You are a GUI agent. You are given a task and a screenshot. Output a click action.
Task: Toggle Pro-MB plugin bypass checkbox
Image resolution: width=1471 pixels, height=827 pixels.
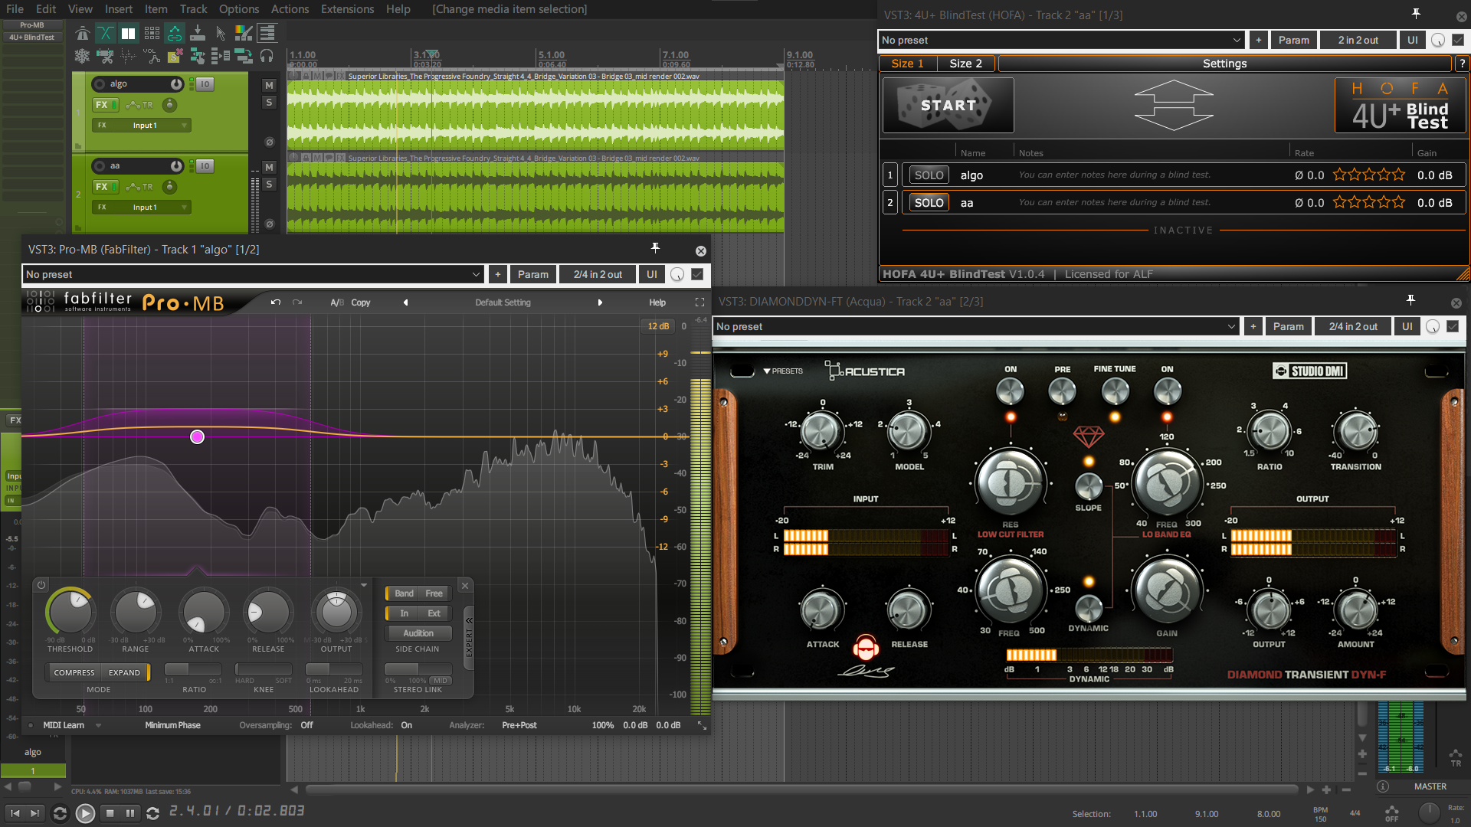pos(697,274)
